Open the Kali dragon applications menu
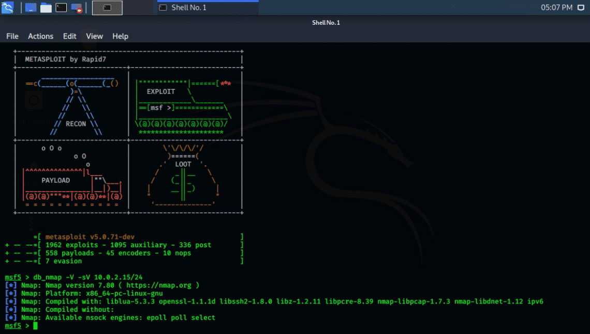Image resolution: width=590 pixels, height=334 pixels. 7,7
